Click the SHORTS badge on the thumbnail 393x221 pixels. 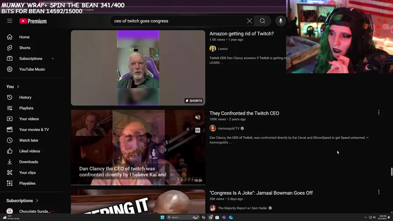click(x=194, y=101)
